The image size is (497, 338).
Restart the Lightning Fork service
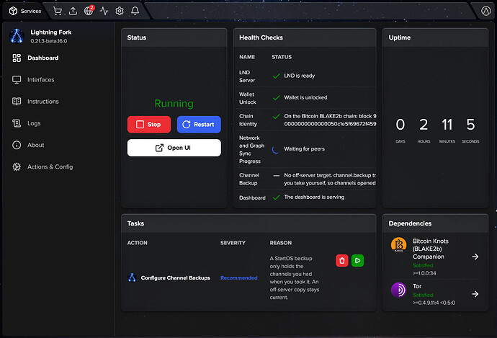199,124
